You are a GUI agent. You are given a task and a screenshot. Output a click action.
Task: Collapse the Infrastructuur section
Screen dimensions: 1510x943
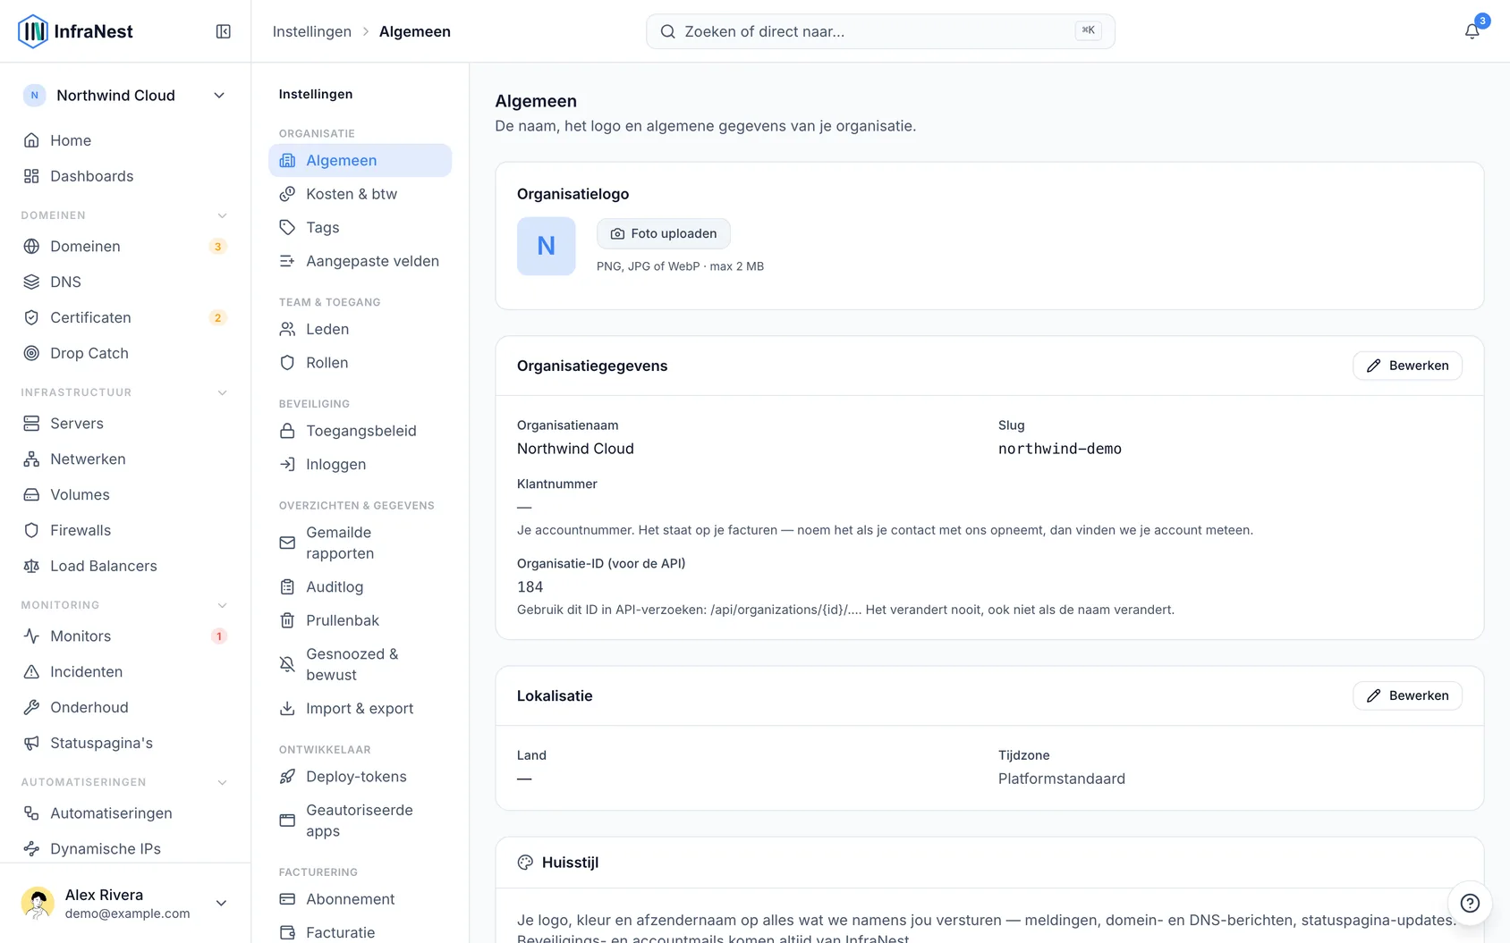coord(222,392)
